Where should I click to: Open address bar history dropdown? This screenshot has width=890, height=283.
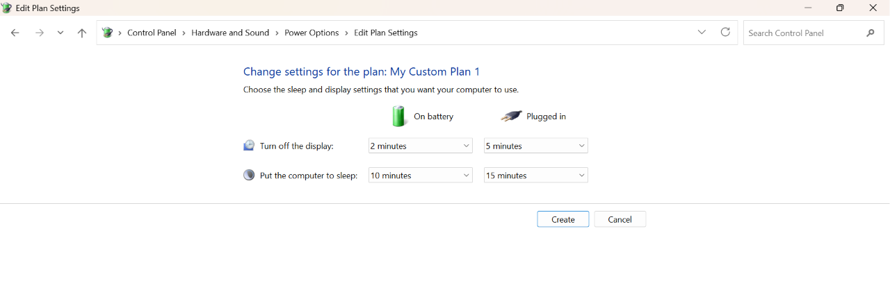click(x=702, y=32)
